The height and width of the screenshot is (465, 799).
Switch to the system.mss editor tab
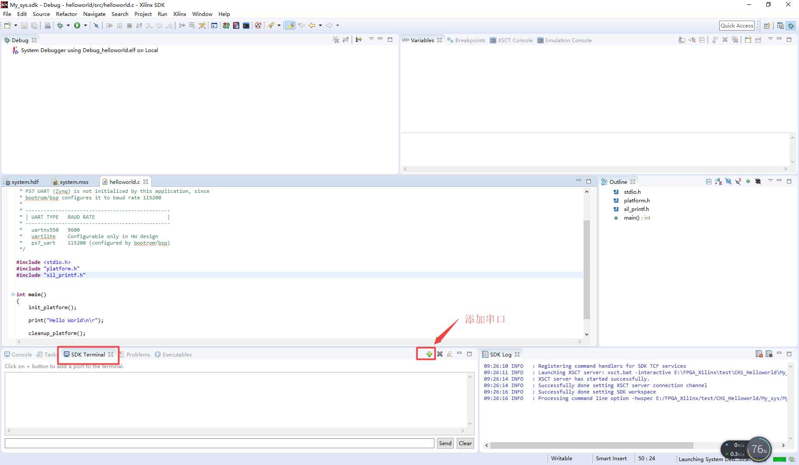click(70, 182)
